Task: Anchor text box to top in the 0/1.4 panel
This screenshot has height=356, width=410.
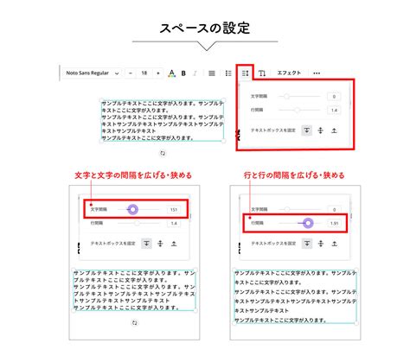Action: [307, 130]
